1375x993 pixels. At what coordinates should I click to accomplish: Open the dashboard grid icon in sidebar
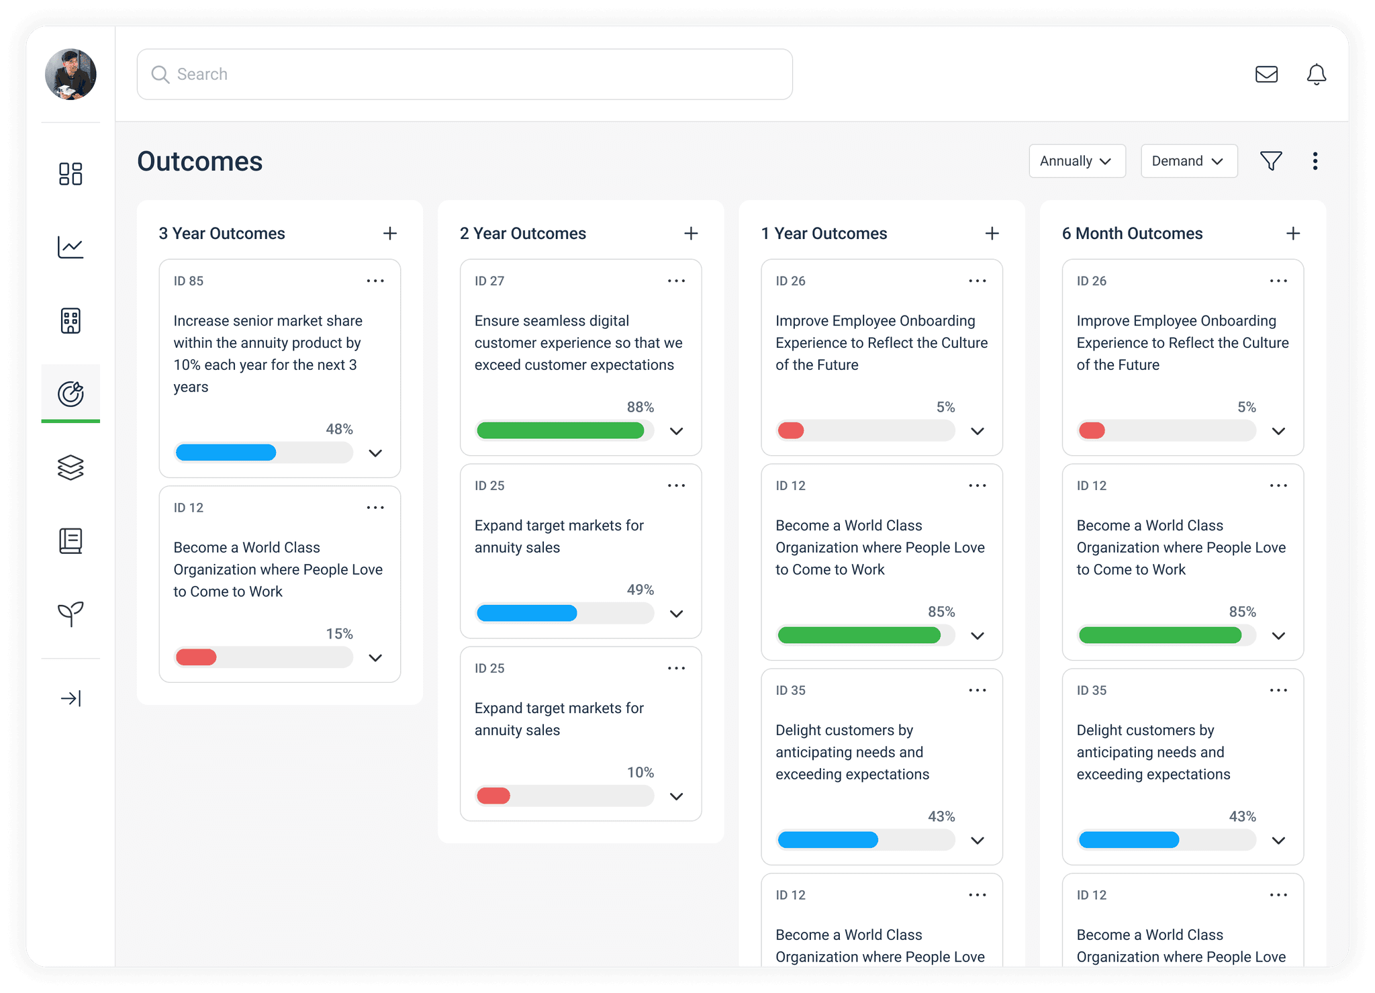pos(70,174)
